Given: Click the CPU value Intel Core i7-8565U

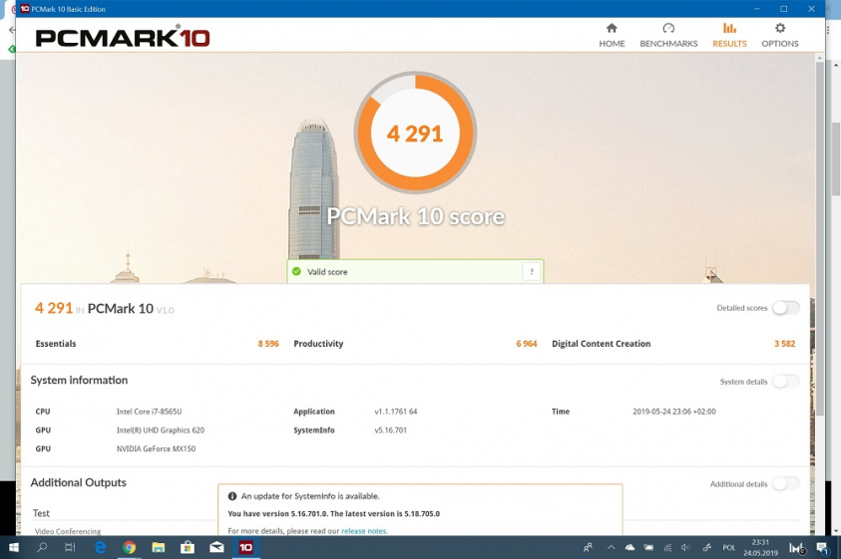Looking at the screenshot, I should (149, 412).
